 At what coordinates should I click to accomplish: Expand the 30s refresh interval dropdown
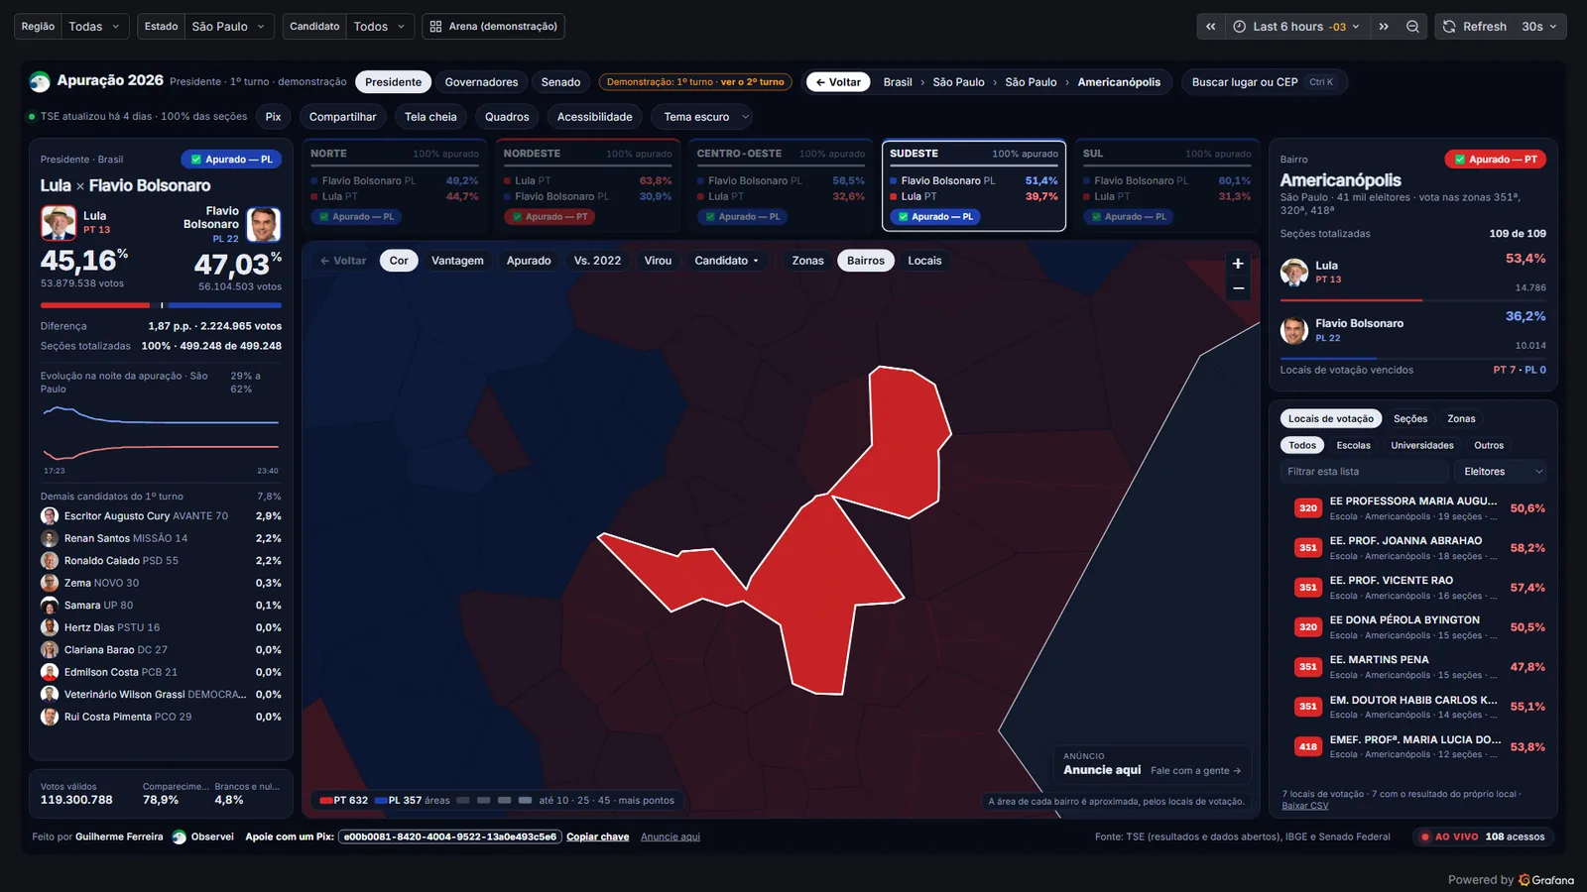click(1539, 27)
